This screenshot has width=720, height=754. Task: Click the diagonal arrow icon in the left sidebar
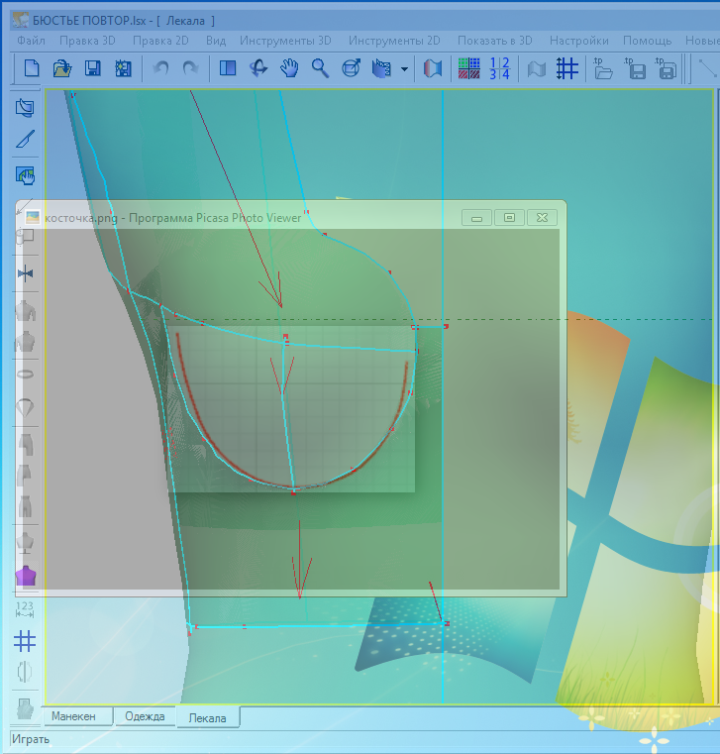click(x=24, y=206)
